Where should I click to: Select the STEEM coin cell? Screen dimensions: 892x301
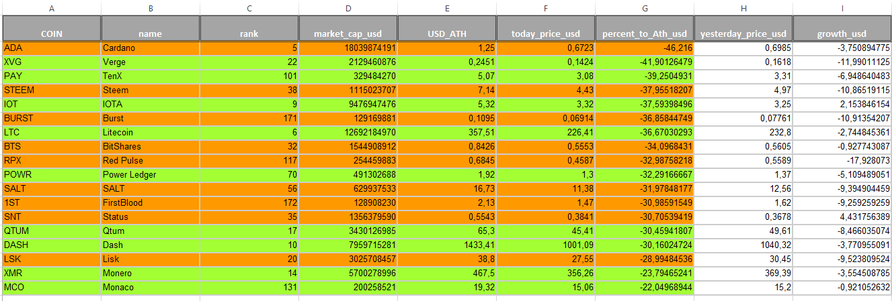[x=52, y=91]
